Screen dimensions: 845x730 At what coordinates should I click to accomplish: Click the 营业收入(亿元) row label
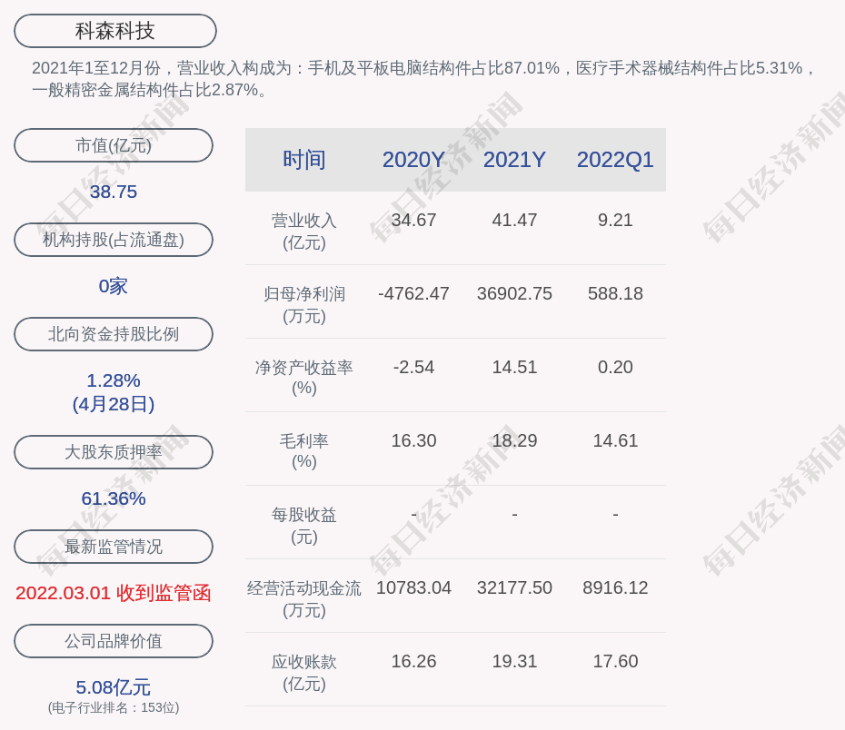[303, 232]
